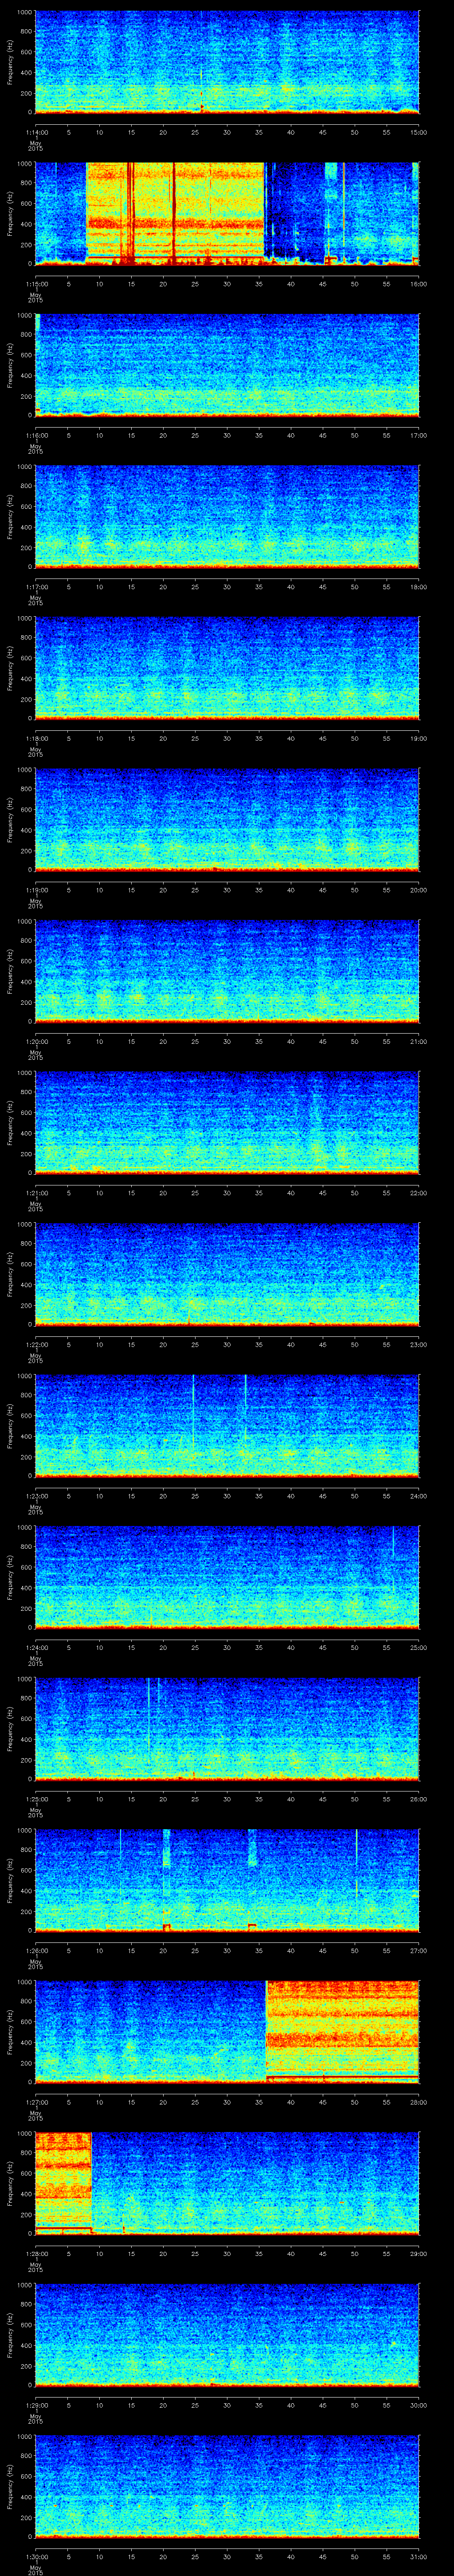Select the spectrogram panel starting at 1:15:00
Viewport: 454px width, 2576px height.
coord(227,213)
